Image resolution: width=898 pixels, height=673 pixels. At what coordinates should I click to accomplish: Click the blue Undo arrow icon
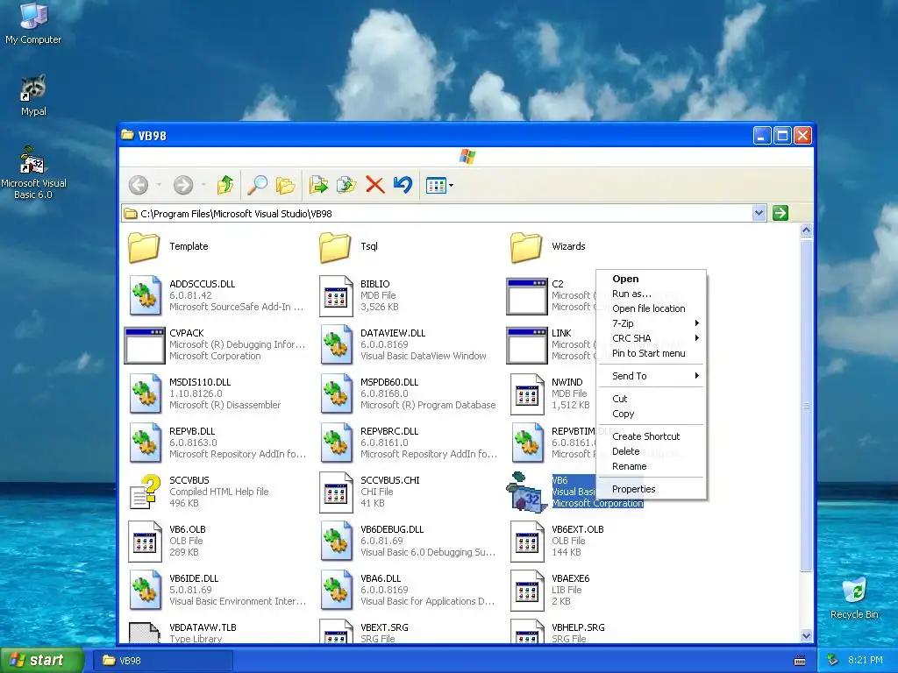(403, 185)
